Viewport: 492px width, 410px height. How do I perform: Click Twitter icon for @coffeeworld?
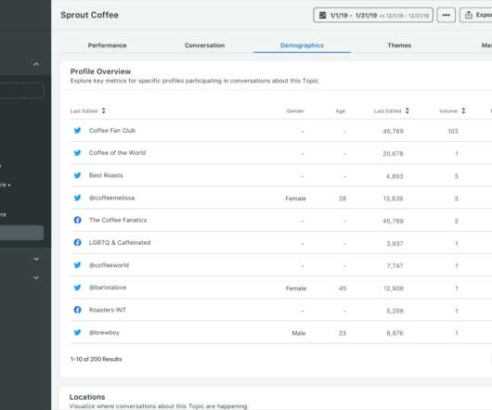(x=77, y=265)
